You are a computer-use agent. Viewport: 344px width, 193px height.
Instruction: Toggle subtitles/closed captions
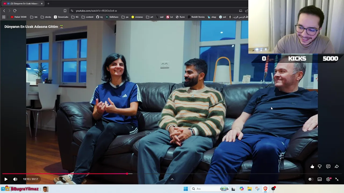click(x=320, y=179)
